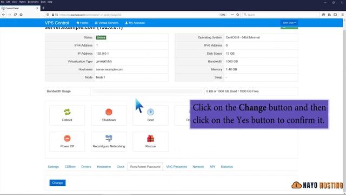The height and width of the screenshot is (195, 346).
Task: Click the Node1 value
Action: (x=101, y=77)
